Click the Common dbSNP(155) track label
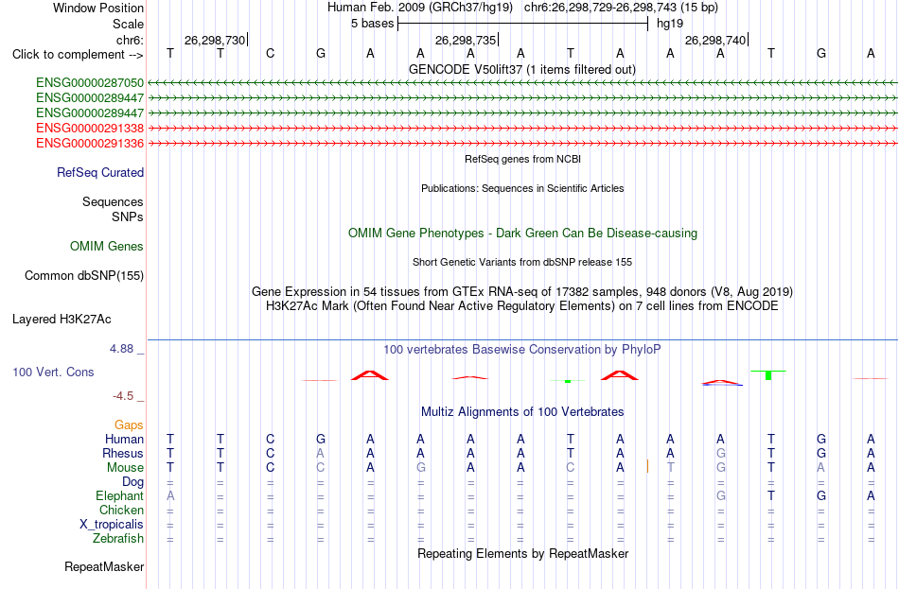The image size is (899, 589). click(x=84, y=276)
